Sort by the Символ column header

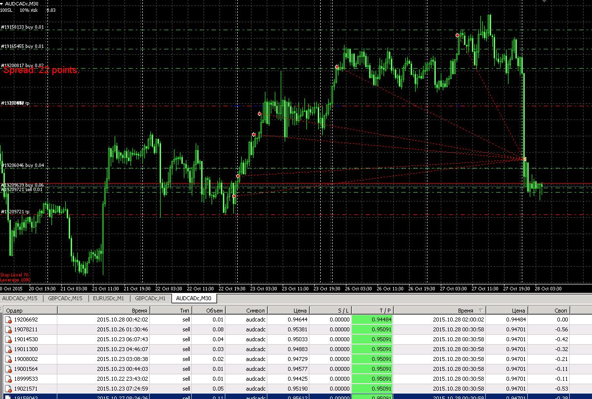pos(247,311)
